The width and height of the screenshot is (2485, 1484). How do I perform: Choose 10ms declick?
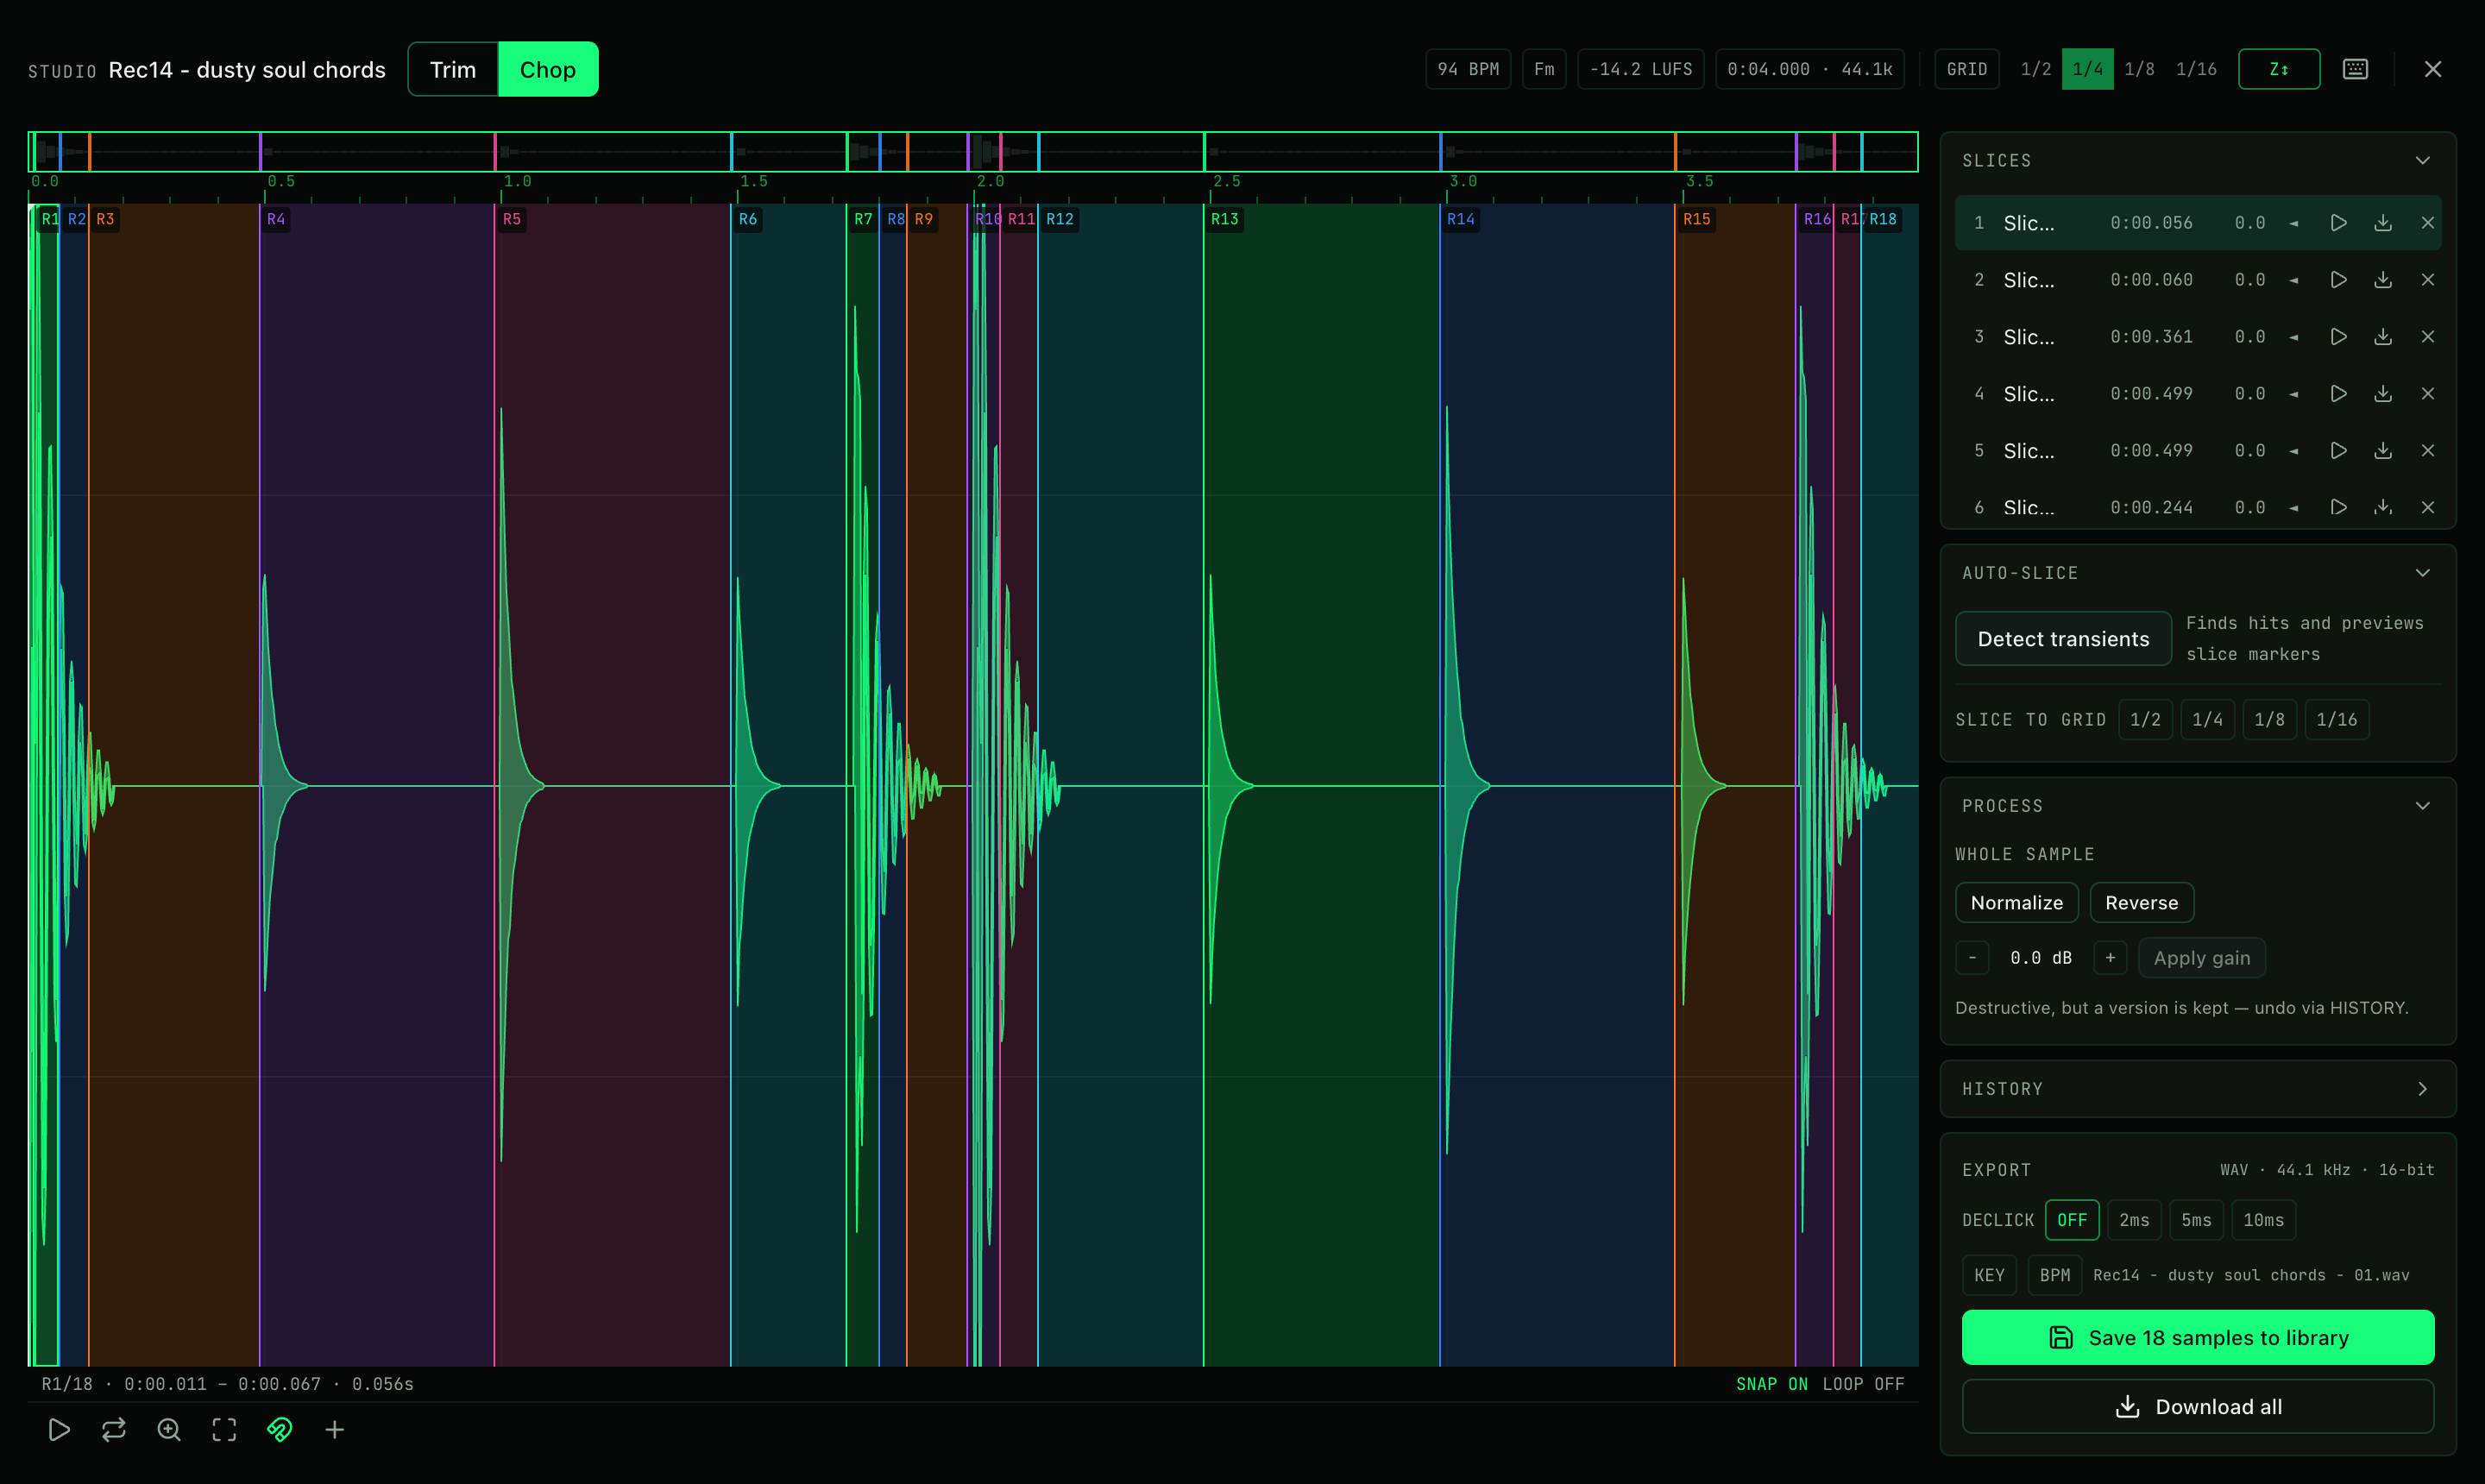(x=2263, y=1220)
